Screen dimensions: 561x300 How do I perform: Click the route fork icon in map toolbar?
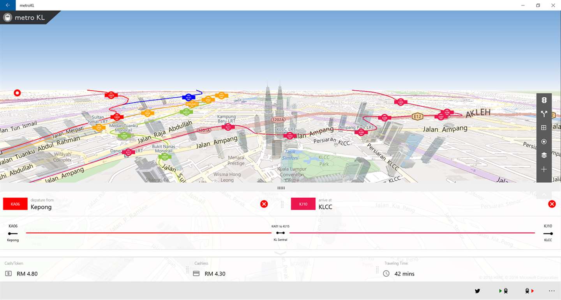tap(544, 114)
